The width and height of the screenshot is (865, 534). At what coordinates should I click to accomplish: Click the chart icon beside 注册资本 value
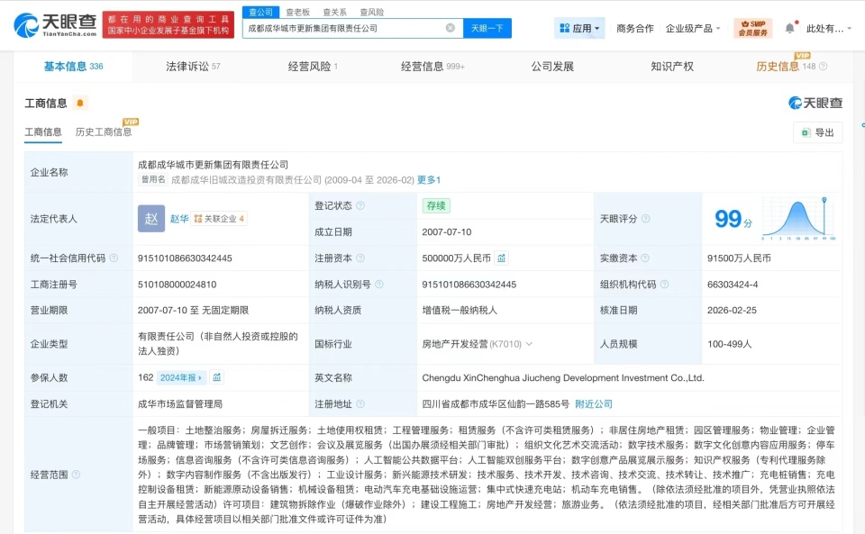click(501, 258)
